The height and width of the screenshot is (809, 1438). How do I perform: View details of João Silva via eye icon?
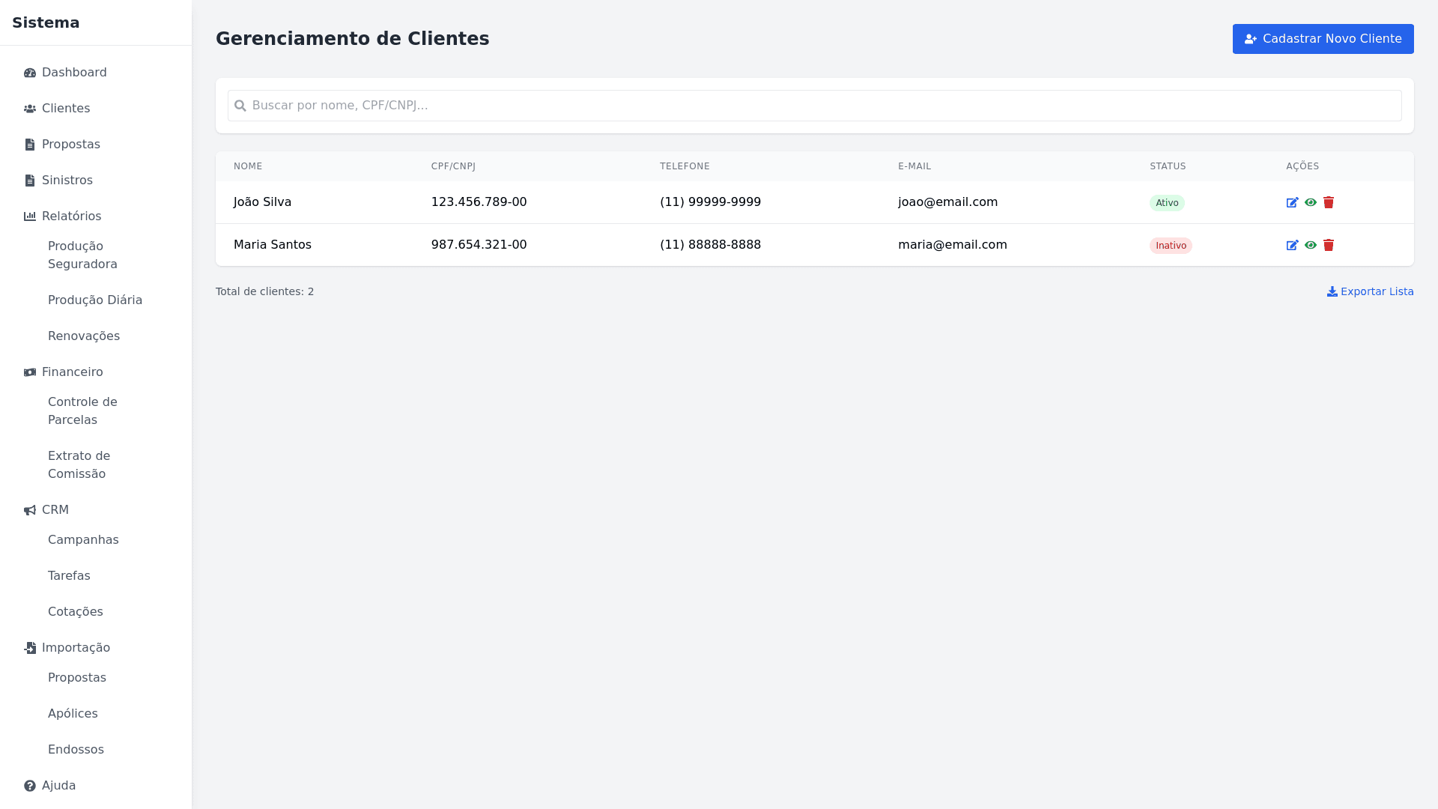(1311, 202)
